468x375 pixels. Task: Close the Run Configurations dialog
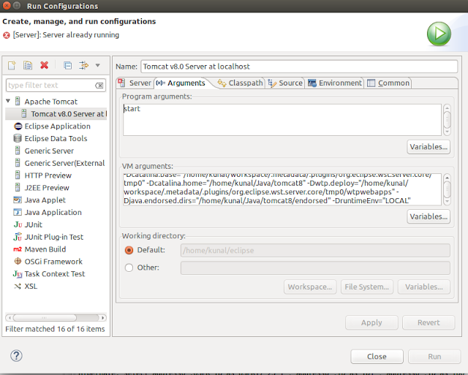tap(377, 357)
